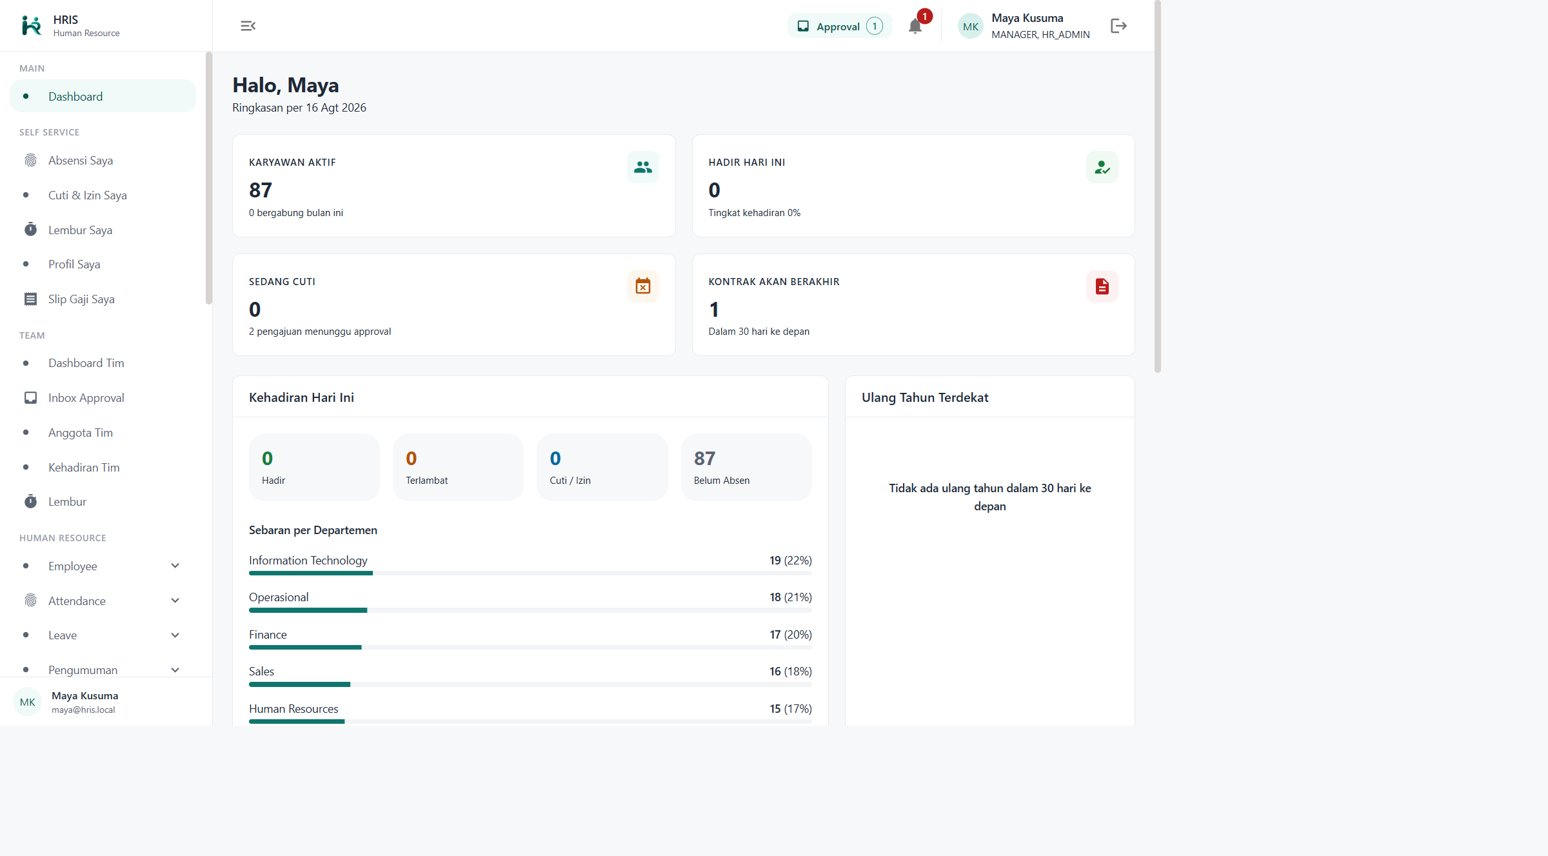Open Cuti & Izin Saya
This screenshot has height=856, width=1548.
point(103,195)
